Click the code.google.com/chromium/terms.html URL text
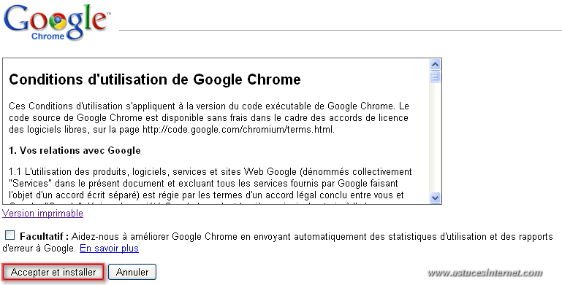This screenshot has width=562, height=285. tap(238, 130)
